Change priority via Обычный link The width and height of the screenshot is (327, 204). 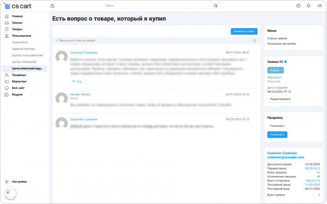click(x=274, y=82)
